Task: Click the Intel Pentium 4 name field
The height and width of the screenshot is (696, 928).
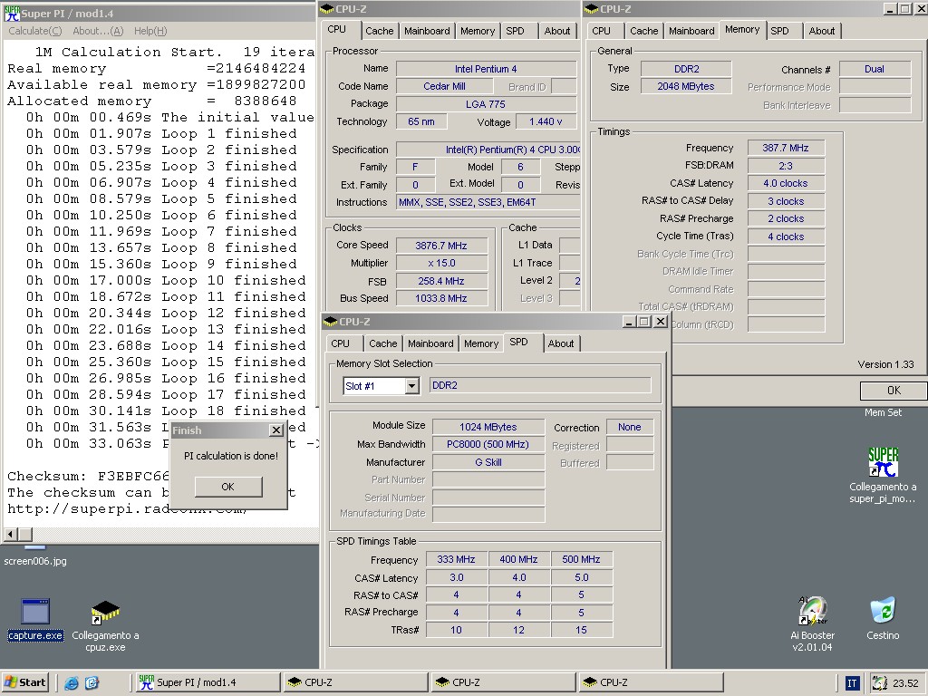Action: coord(486,69)
